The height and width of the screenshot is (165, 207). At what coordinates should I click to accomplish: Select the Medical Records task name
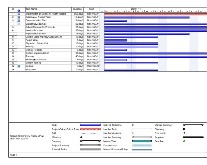point(34,50)
